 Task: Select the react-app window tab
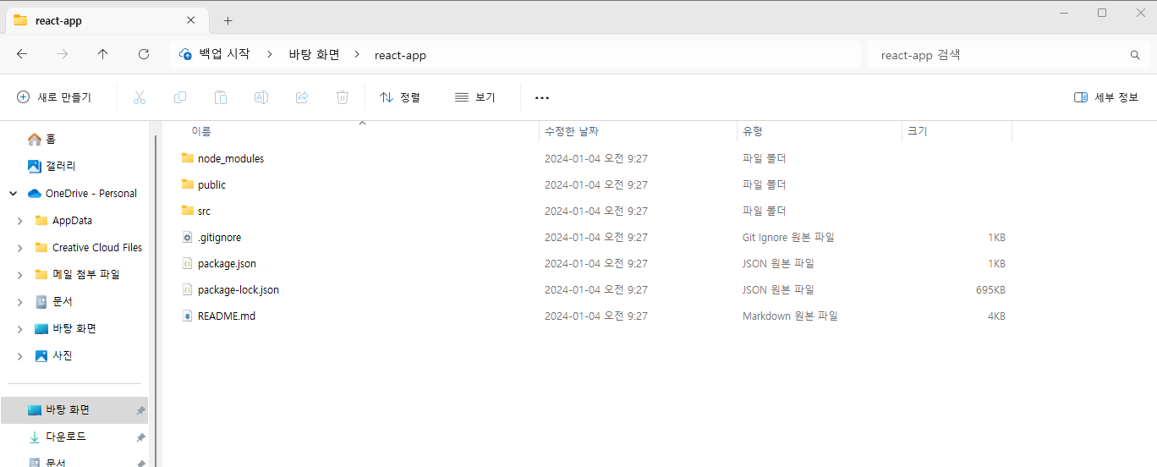[105, 20]
